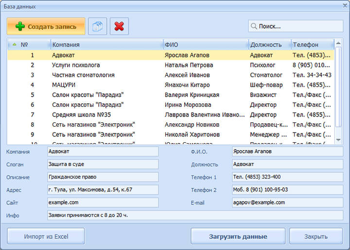
Task: Click the Должность column header
Action: [269, 45]
